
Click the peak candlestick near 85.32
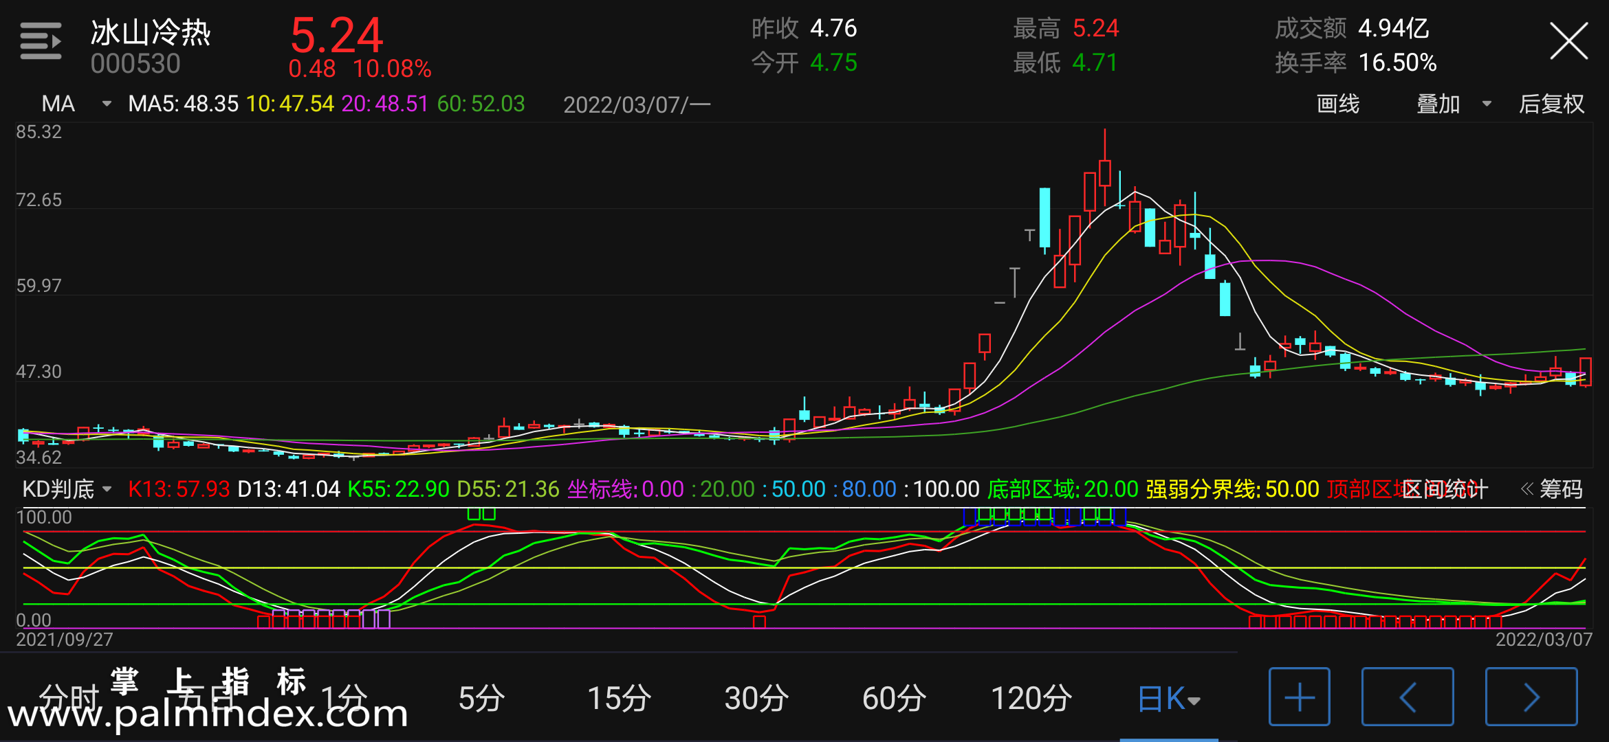coord(1105,172)
